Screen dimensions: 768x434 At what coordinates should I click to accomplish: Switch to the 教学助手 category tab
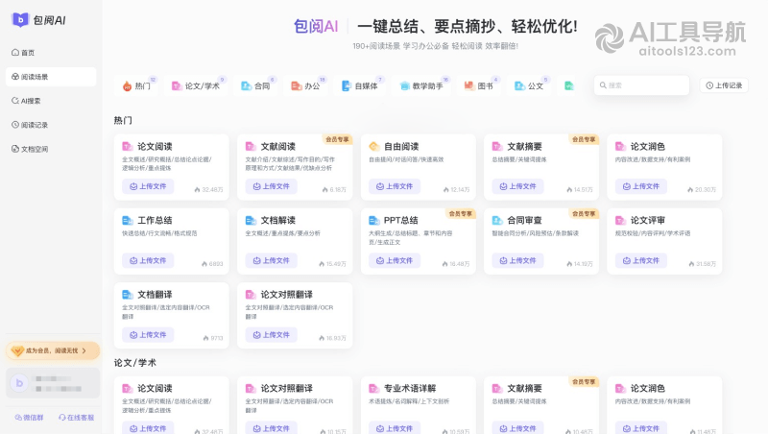point(421,85)
